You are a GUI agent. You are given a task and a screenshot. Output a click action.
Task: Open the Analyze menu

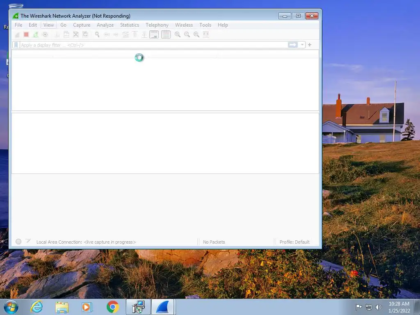click(x=105, y=25)
